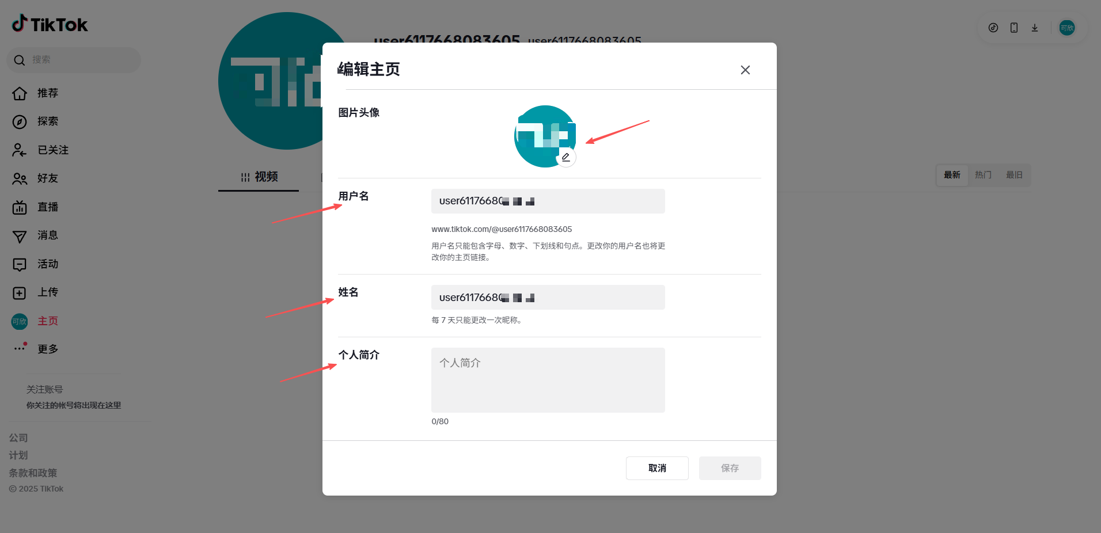Save profile changes with 保存 button

(729, 468)
